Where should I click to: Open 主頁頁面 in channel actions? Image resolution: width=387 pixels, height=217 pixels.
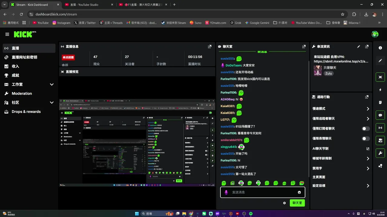coord(319,177)
